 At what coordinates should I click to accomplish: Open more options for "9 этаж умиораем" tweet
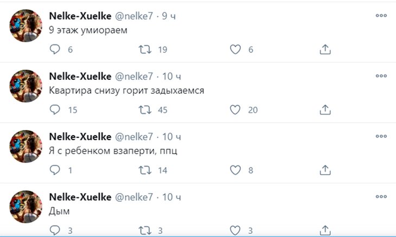click(381, 15)
